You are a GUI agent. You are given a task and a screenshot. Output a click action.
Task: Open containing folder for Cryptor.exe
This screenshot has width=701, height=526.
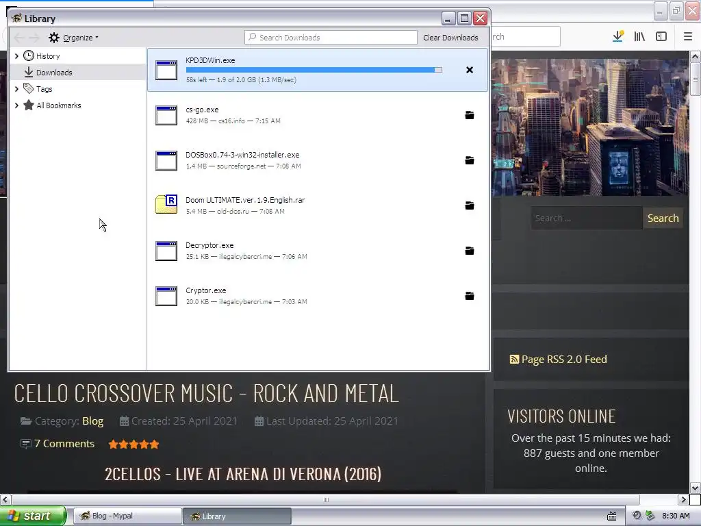[x=470, y=296]
